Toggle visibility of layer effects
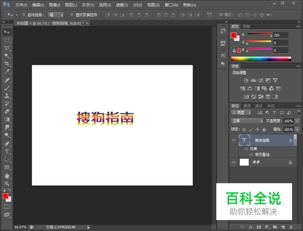This screenshot has width=303, height=231. coord(246,149)
